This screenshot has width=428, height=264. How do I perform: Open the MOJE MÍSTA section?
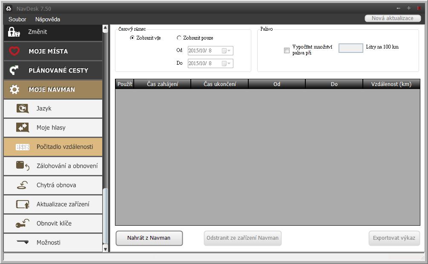click(53, 51)
